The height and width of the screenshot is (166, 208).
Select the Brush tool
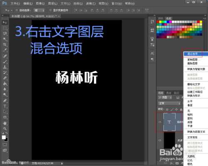5,62
